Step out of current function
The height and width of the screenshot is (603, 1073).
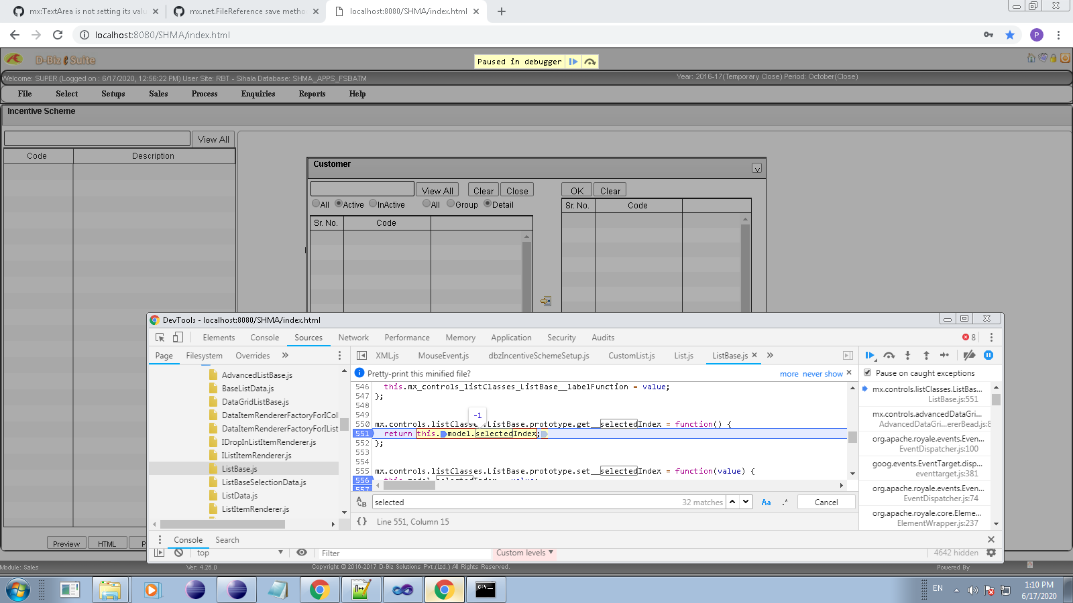[x=926, y=355]
